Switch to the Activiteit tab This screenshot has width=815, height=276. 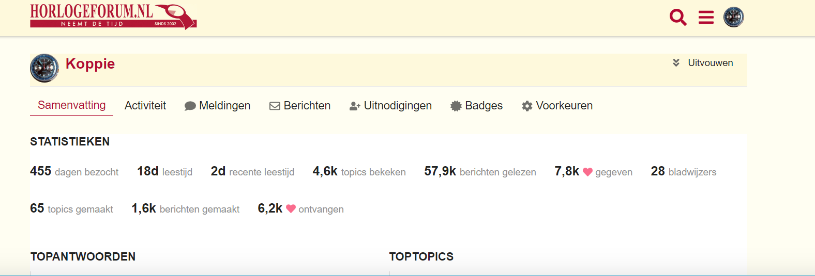(145, 106)
